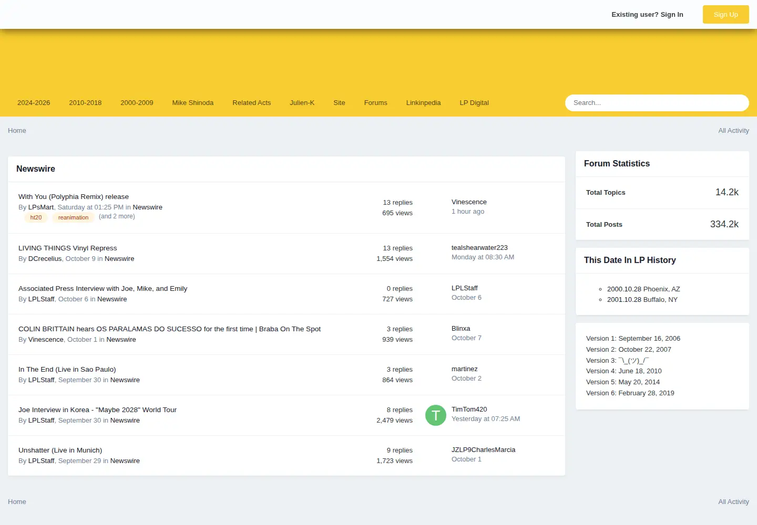
Task: View author DCrecelius's profile
Action: pos(45,259)
